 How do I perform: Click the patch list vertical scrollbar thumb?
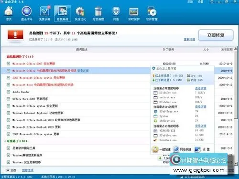click(x=236, y=84)
